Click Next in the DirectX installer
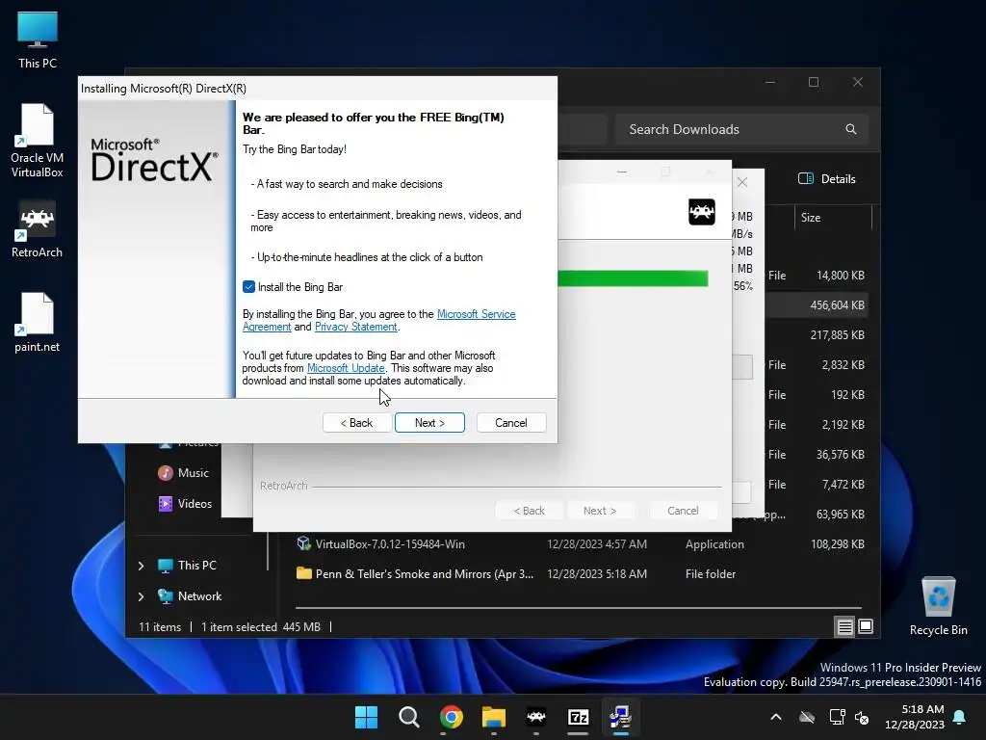The width and height of the screenshot is (986, 740). click(x=429, y=423)
